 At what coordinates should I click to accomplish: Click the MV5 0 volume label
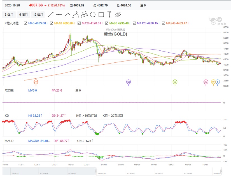click(x=32, y=90)
